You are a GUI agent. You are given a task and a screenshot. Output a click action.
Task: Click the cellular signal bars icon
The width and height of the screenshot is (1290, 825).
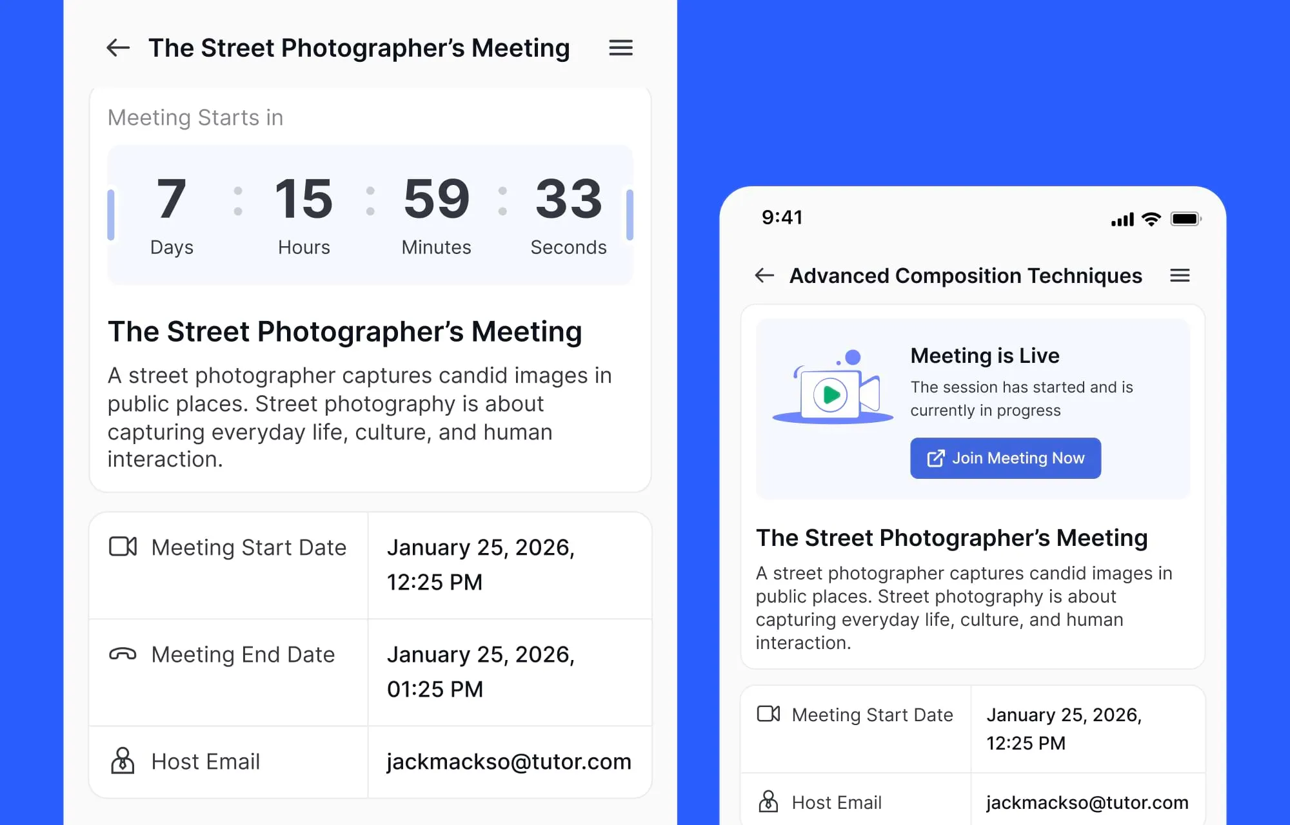1122,220
